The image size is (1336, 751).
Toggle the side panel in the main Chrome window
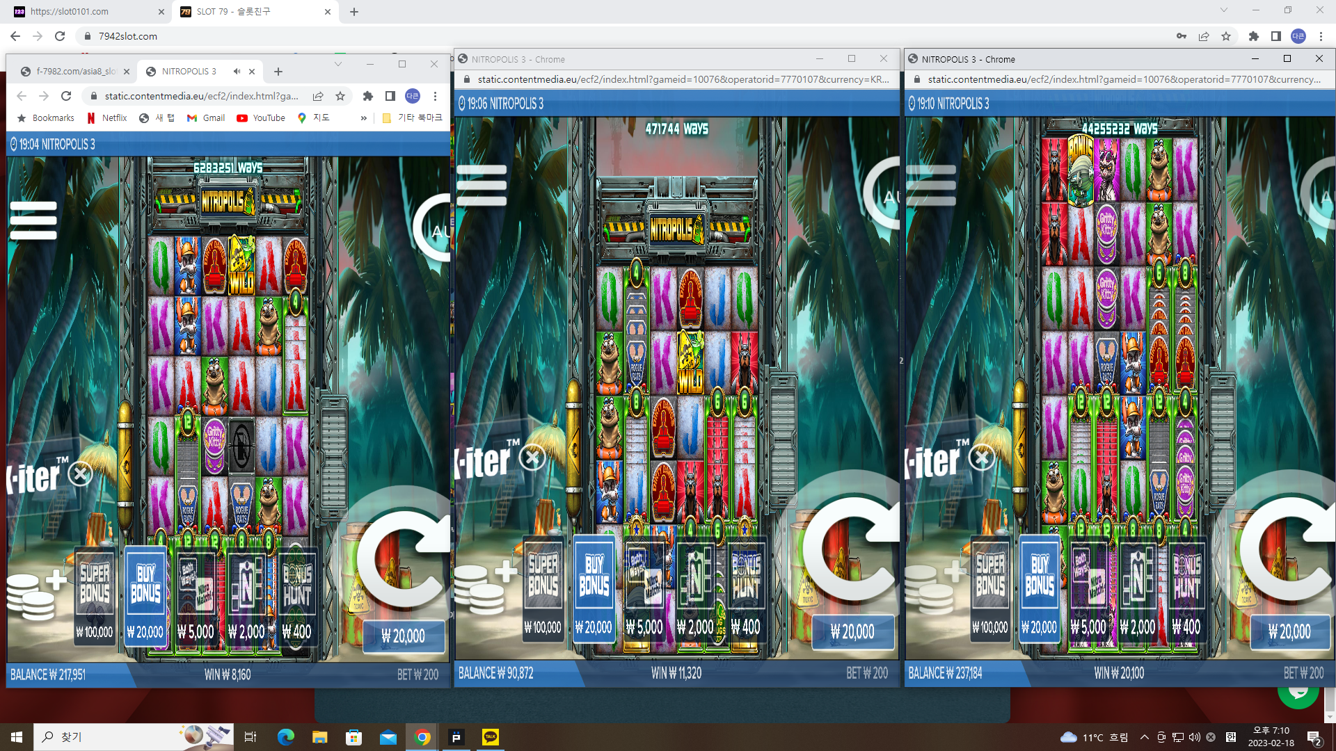(1276, 36)
